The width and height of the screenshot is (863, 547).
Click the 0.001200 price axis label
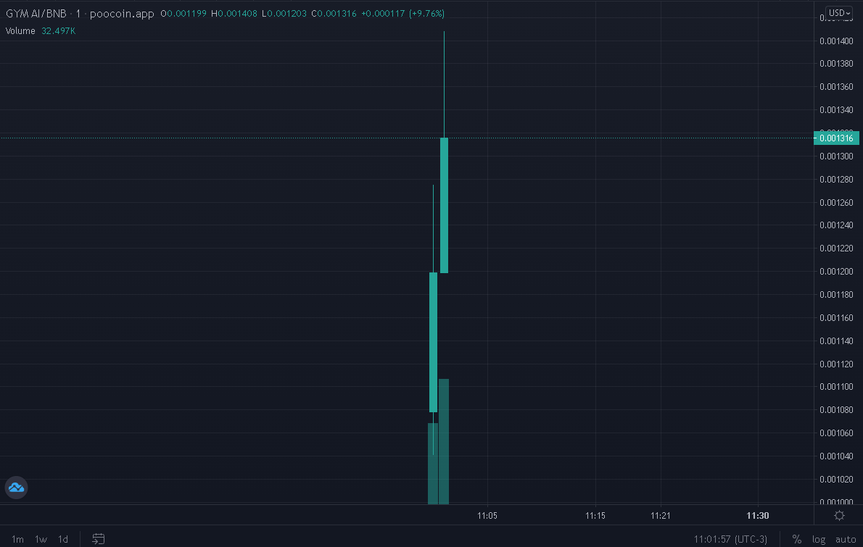click(x=836, y=272)
